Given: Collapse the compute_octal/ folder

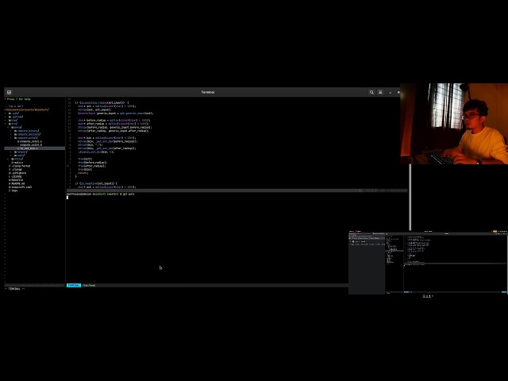Looking at the screenshot, I should [26, 137].
